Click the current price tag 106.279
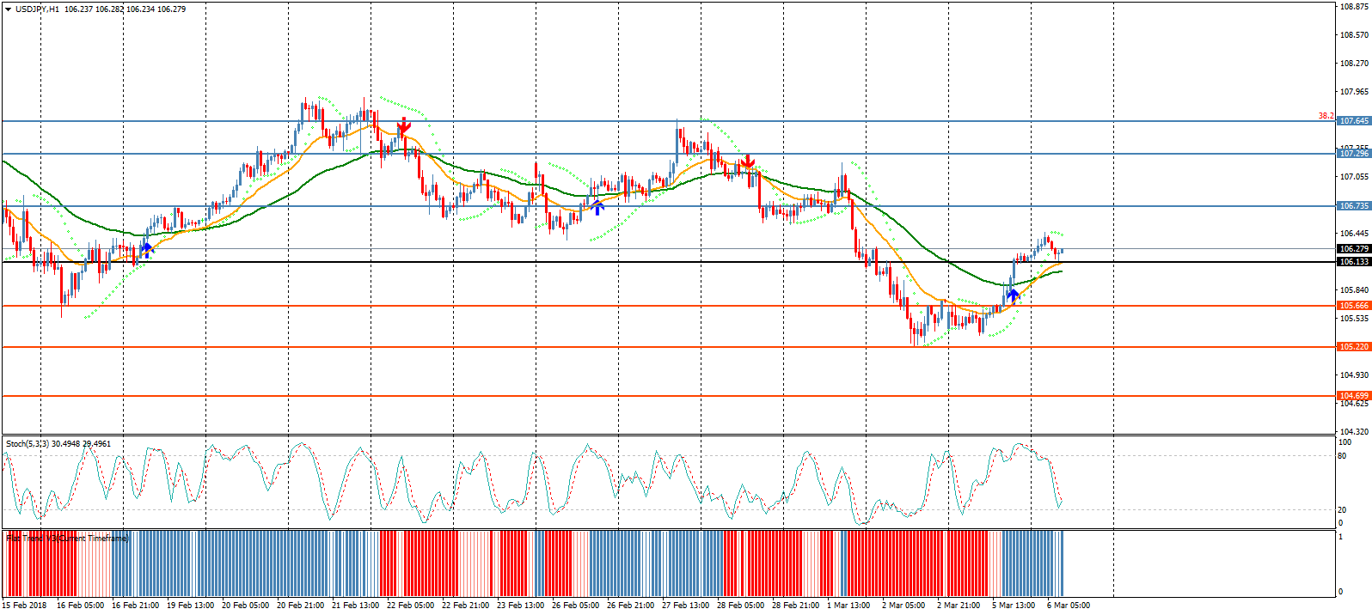 [1354, 249]
